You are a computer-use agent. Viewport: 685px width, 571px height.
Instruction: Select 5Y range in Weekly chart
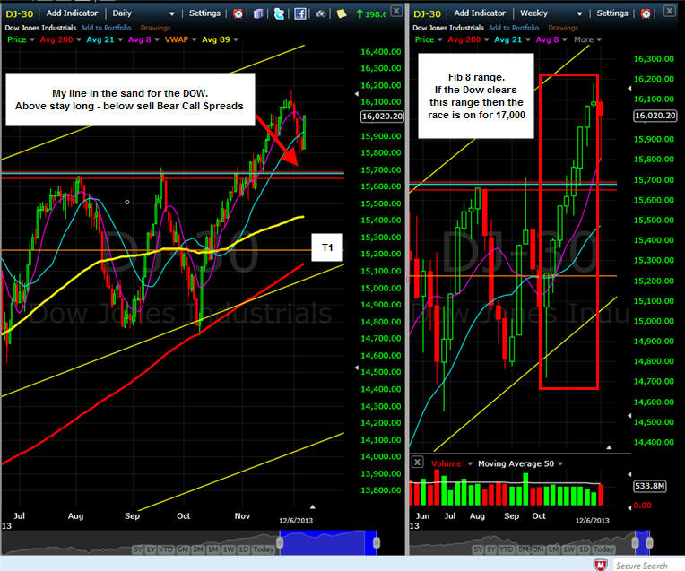pyautogui.click(x=479, y=549)
